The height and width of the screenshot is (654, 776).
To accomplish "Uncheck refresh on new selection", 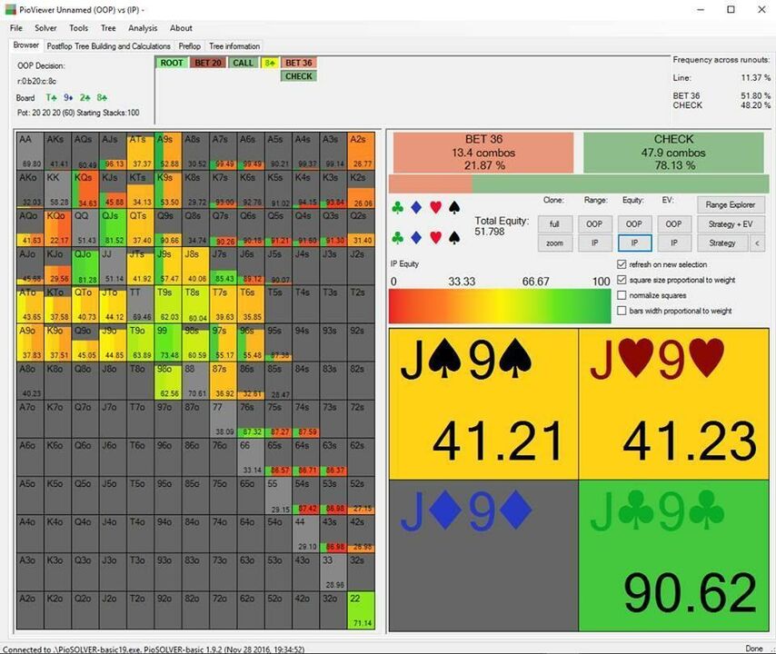I will tap(622, 264).
